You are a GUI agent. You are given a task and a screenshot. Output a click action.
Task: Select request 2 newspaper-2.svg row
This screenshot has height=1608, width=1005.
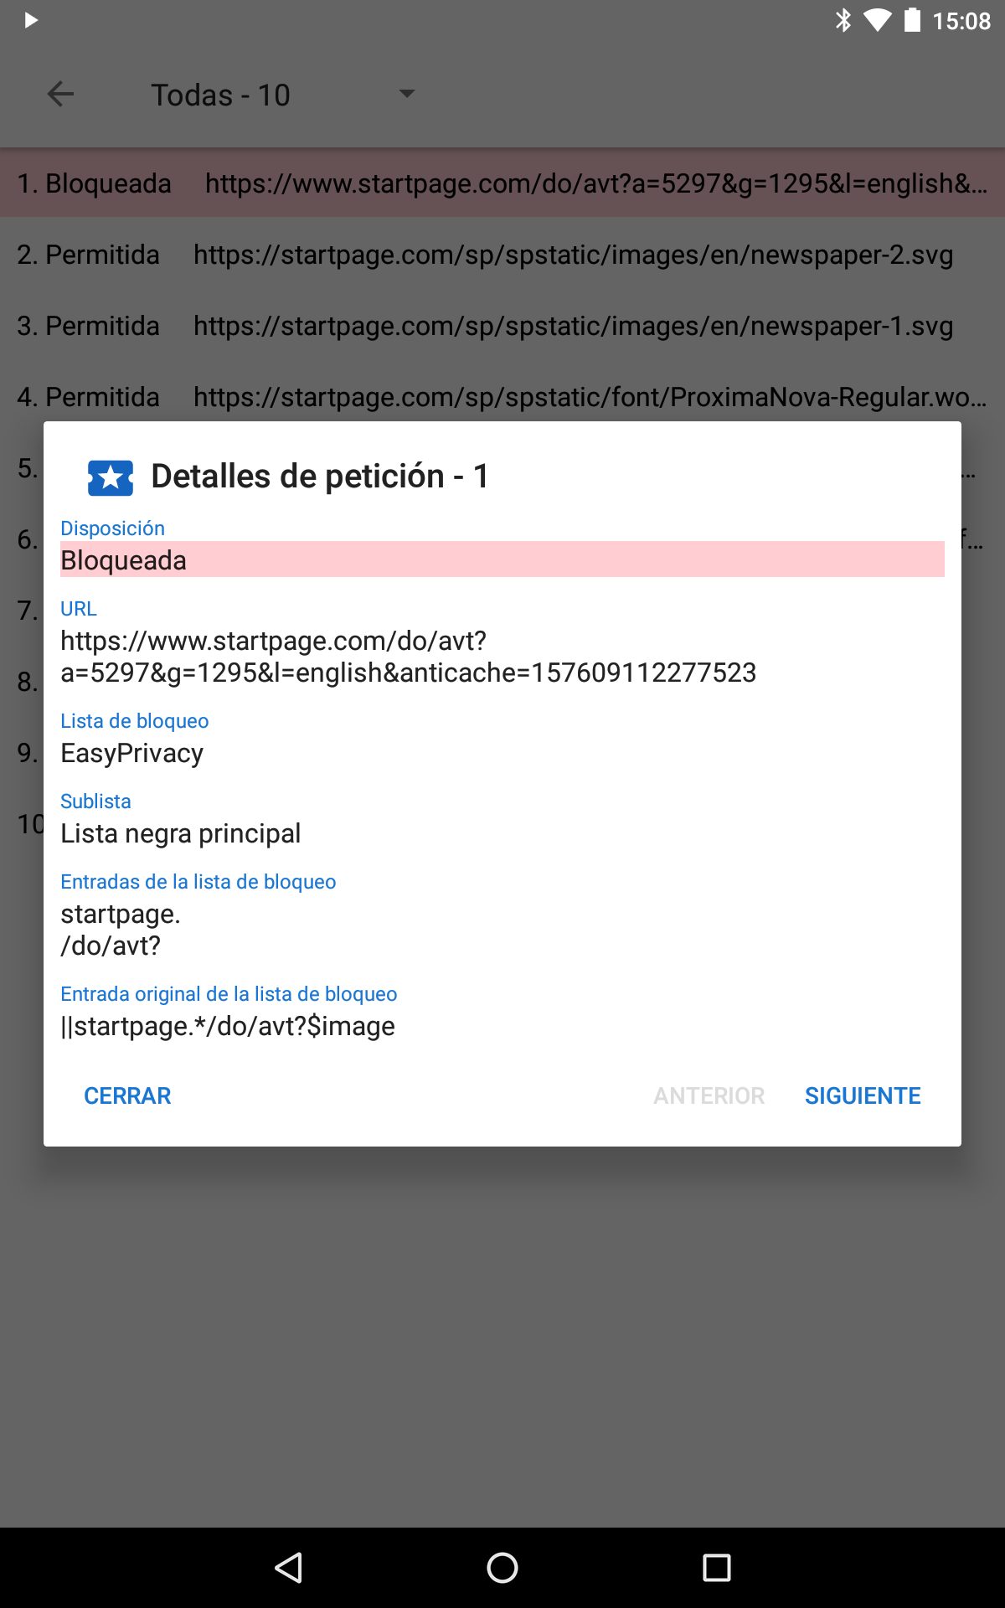point(502,255)
